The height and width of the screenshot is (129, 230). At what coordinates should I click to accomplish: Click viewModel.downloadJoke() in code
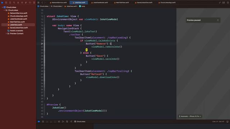coord(102,77)
